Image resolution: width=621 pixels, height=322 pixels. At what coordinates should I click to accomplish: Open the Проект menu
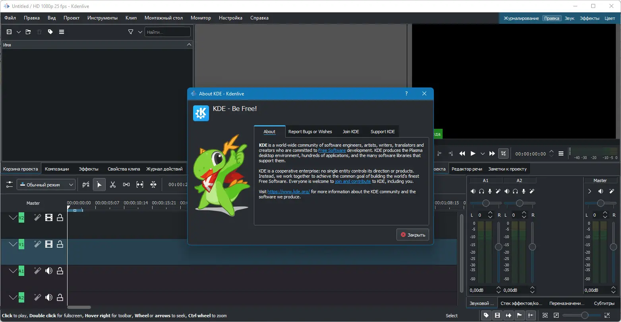click(72, 18)
